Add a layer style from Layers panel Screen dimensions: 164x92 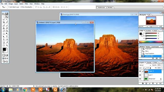pos(143,84)
